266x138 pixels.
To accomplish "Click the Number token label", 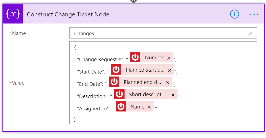I will pos(154,58).
